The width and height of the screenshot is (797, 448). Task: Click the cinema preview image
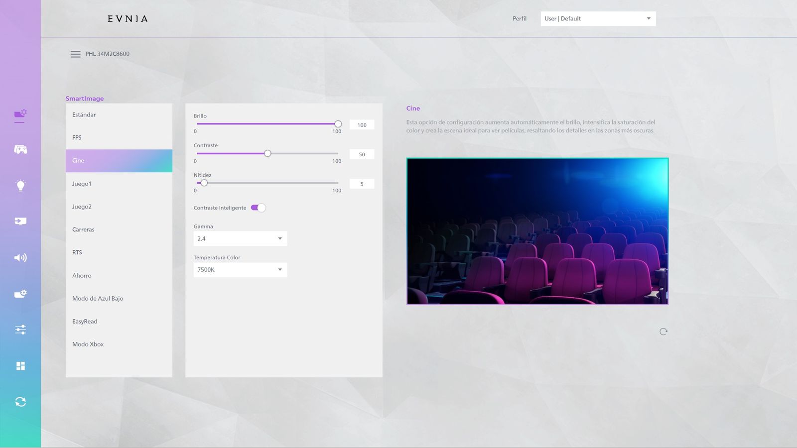tap(537, 231)
